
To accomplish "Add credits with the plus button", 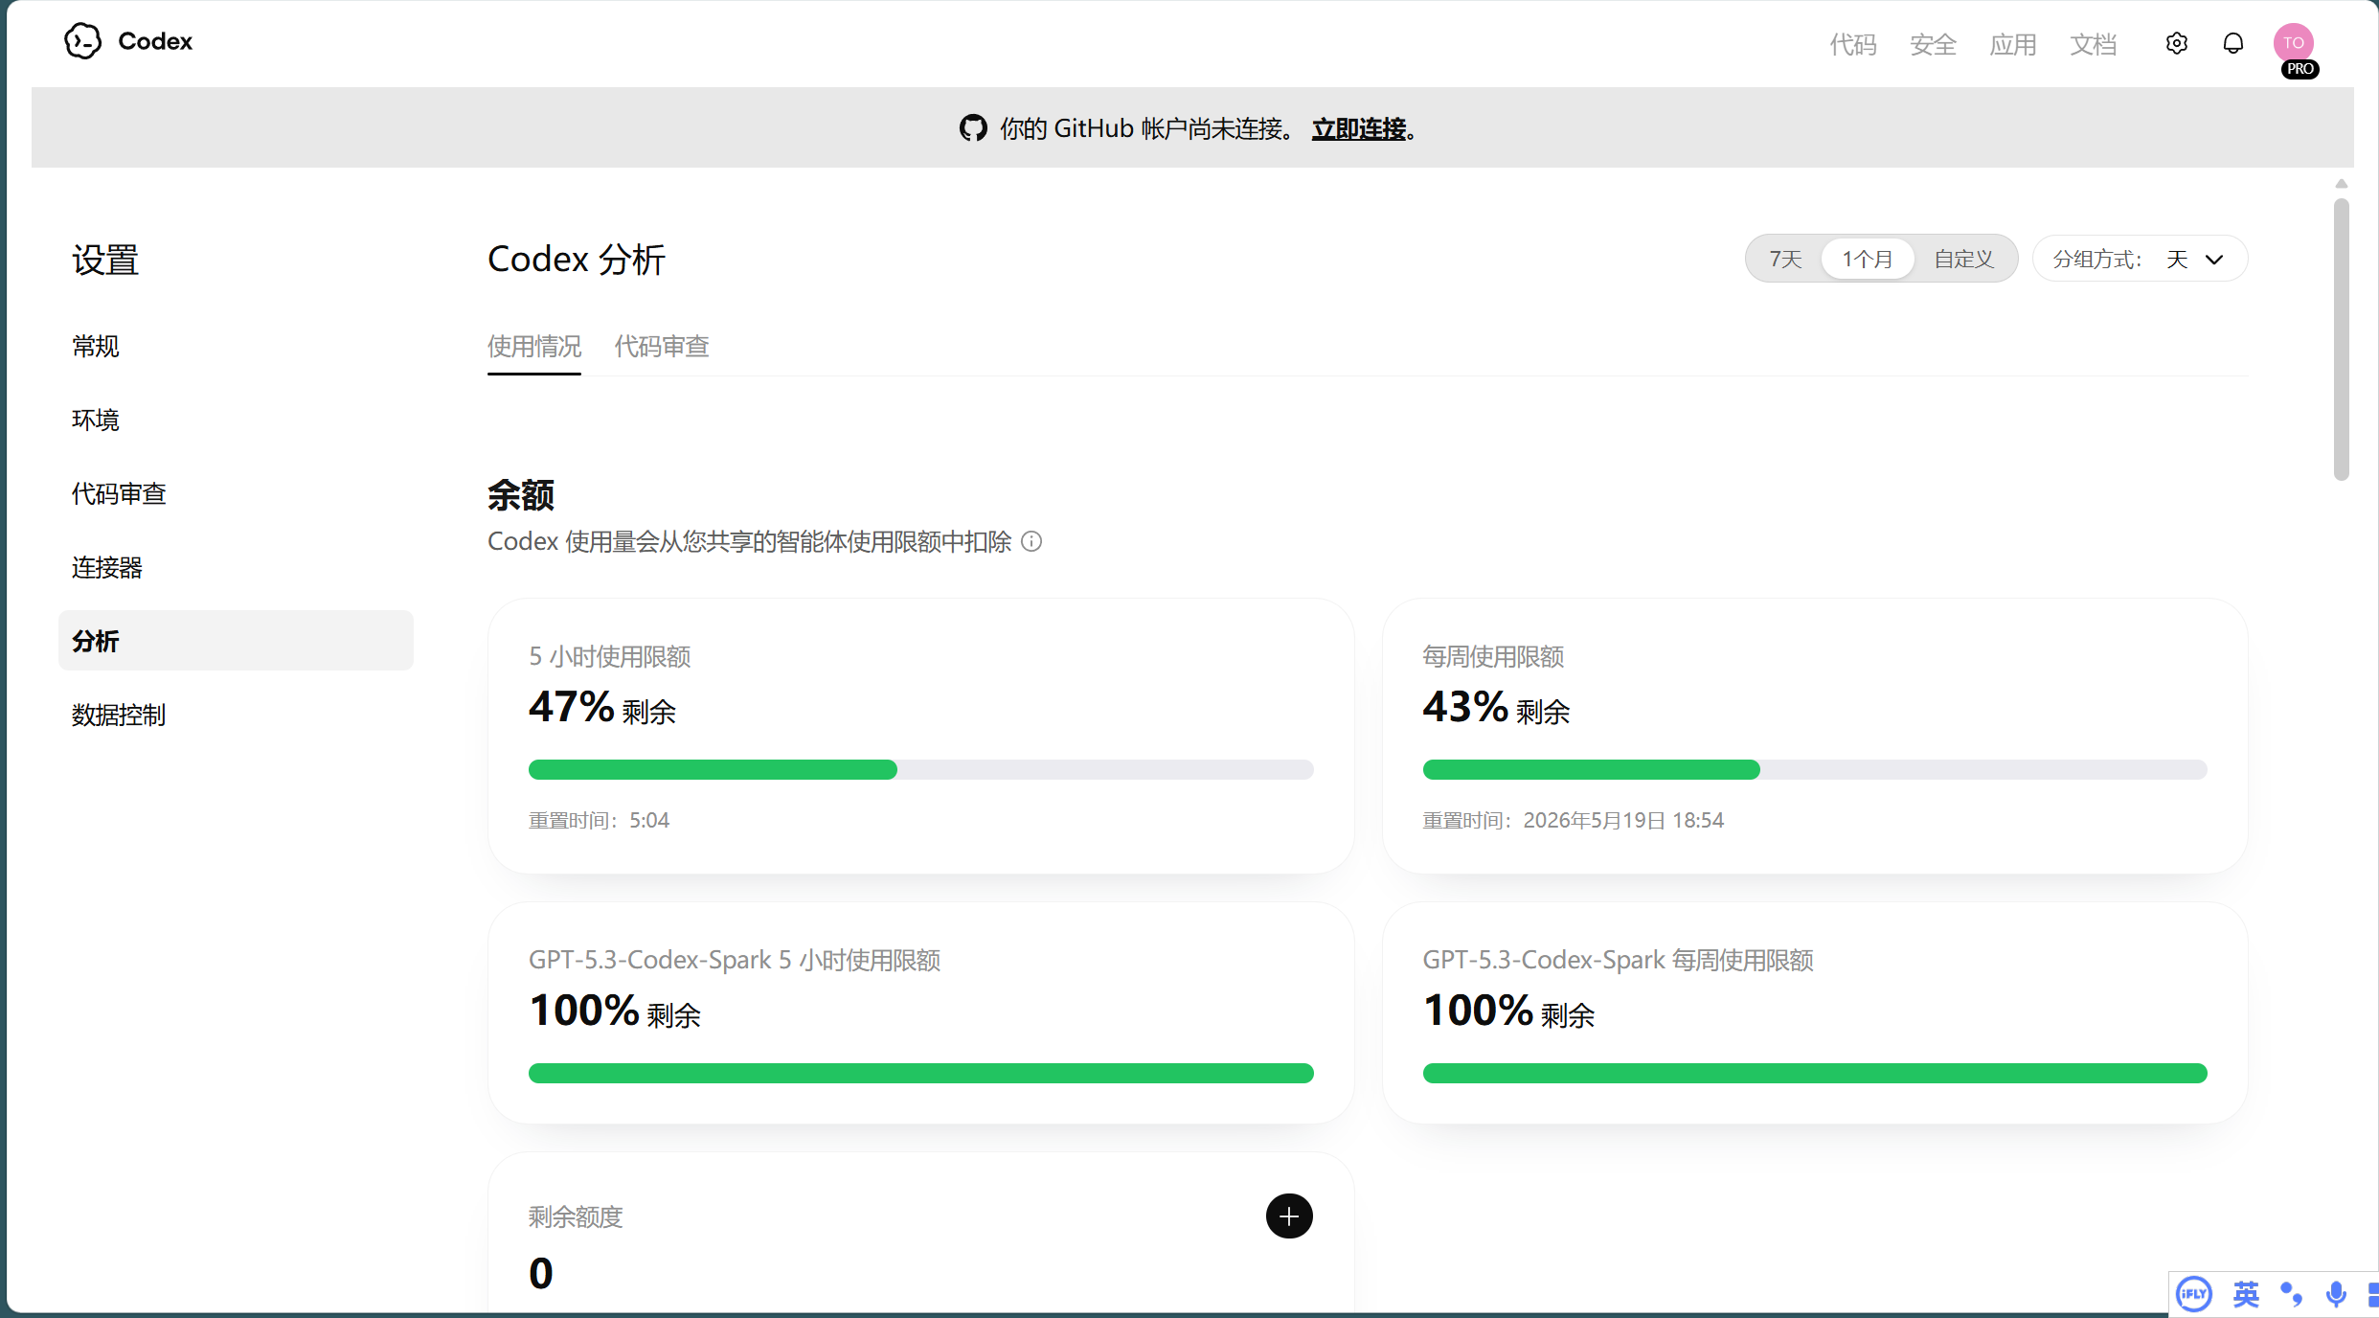I will coord(1289,1216).
